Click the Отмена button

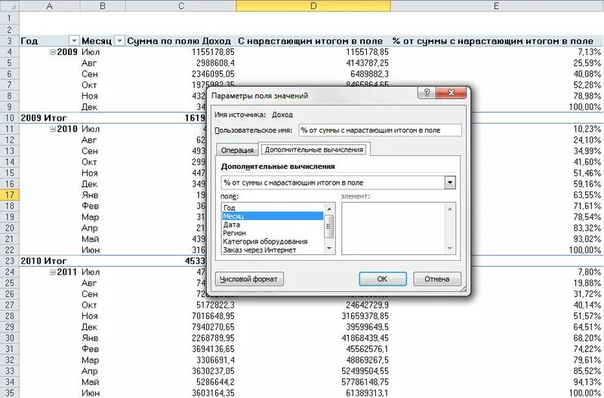point(437,279)
